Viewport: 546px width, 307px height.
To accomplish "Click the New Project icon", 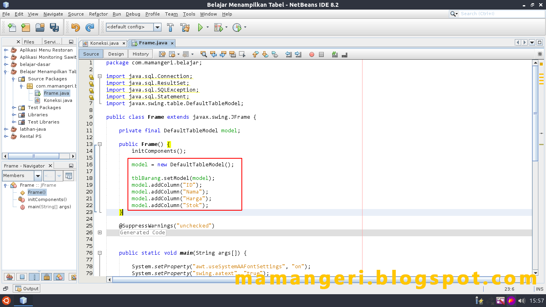I will point(25,27).
